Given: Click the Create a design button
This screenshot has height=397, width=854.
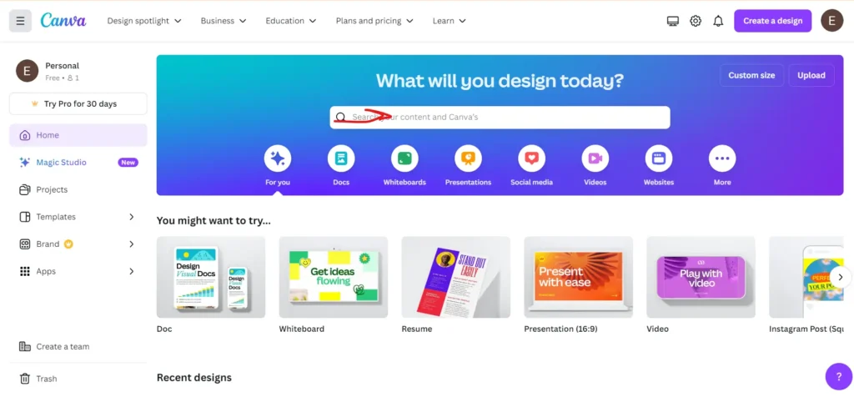Looking at the screenshot, I should (773, 21).
